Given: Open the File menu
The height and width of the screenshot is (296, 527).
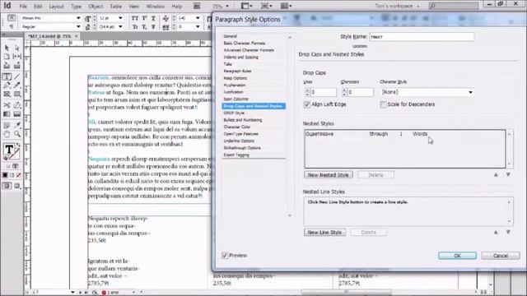Looking at the screenshot, I should pyautogui.click(x=23, y=7).
